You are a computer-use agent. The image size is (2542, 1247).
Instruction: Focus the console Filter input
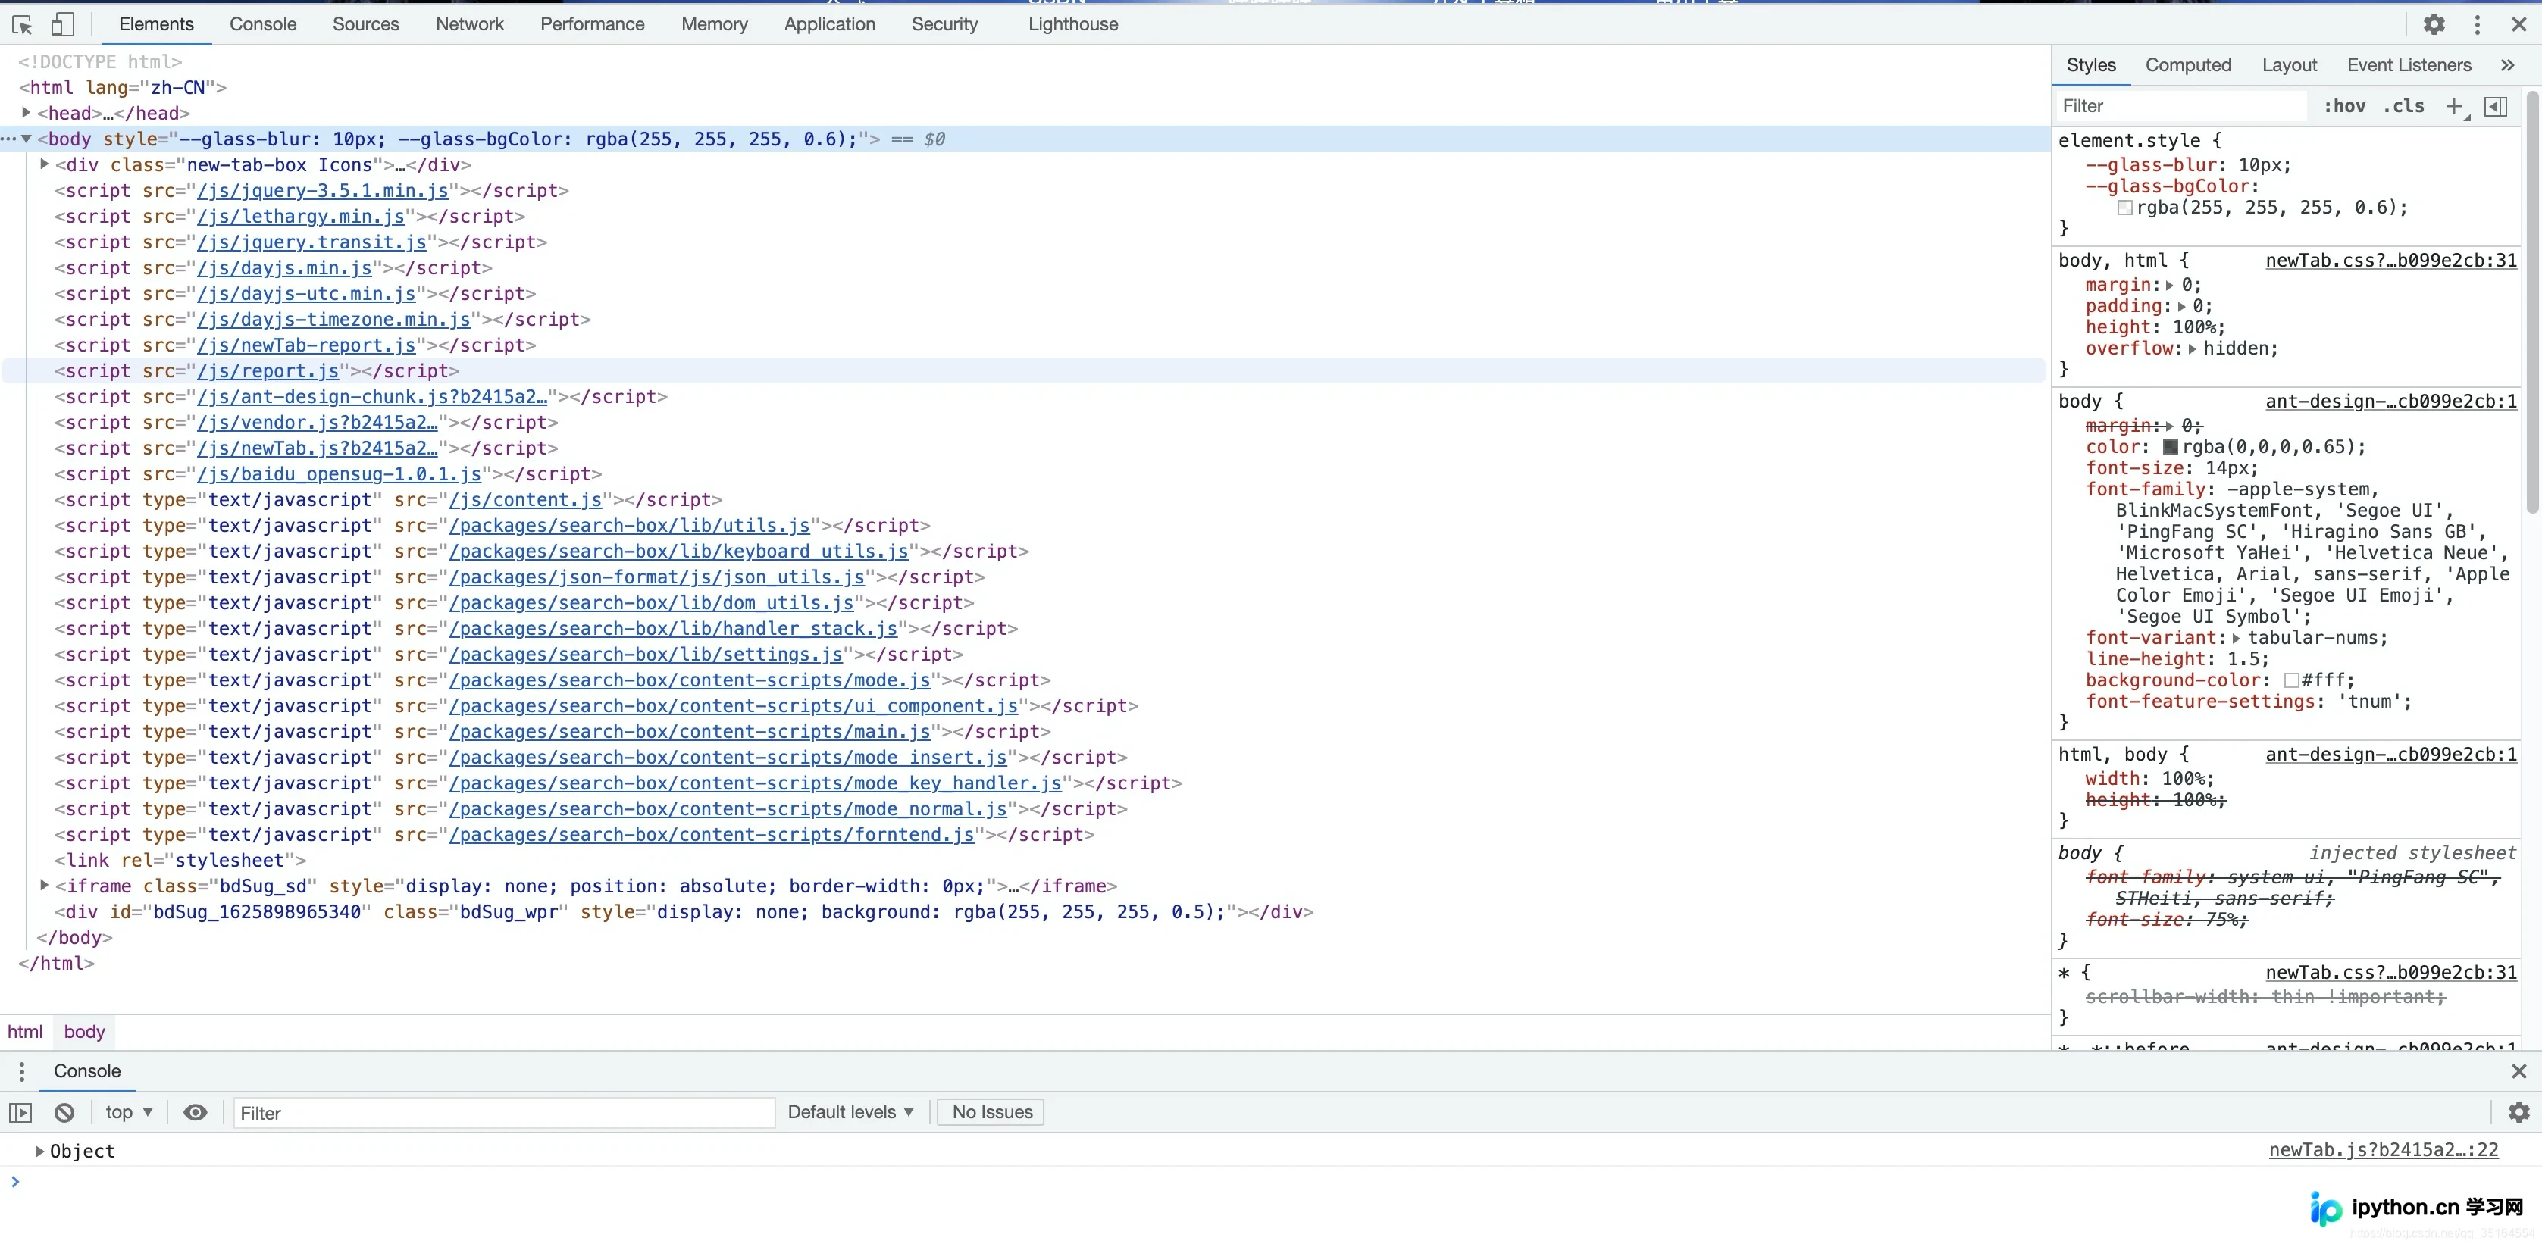503,1113
